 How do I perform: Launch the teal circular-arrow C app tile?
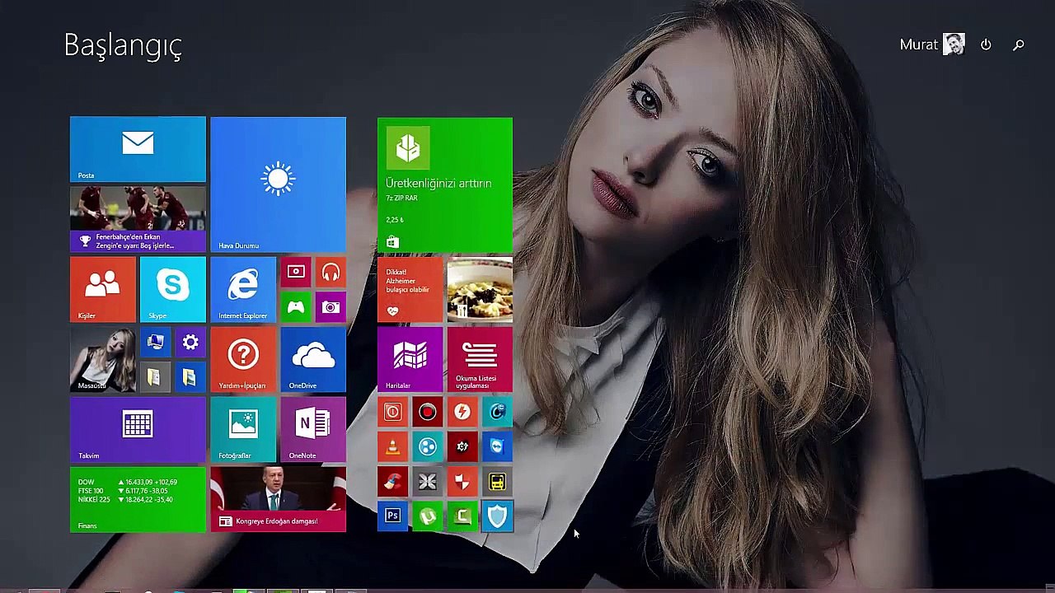(x=497, y=412)
